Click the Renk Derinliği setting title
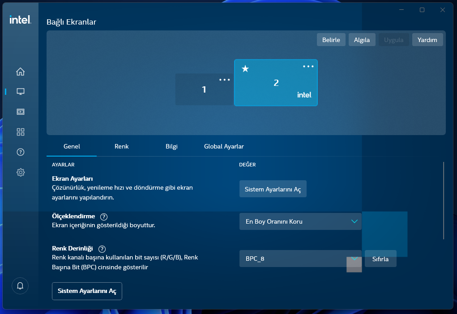Screen dimensions: 457x314 72,248
